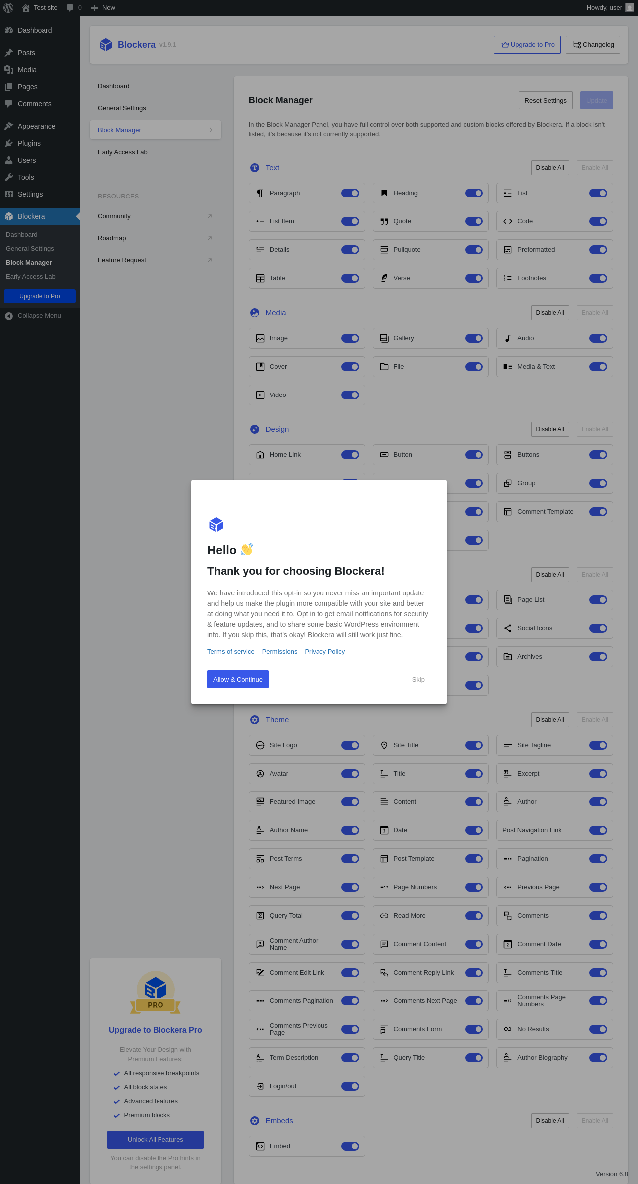This screenshot has height=1184, width=638.
Task: Open the Community external link arrow
Action: pyautogui.click(x=210, y=216)
